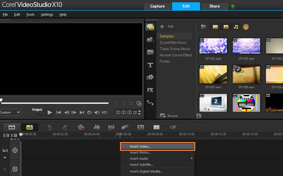Click the Motion Tracking running-figure icon
The width and height of the screenshot is (283, 176).
coord(173,127)
